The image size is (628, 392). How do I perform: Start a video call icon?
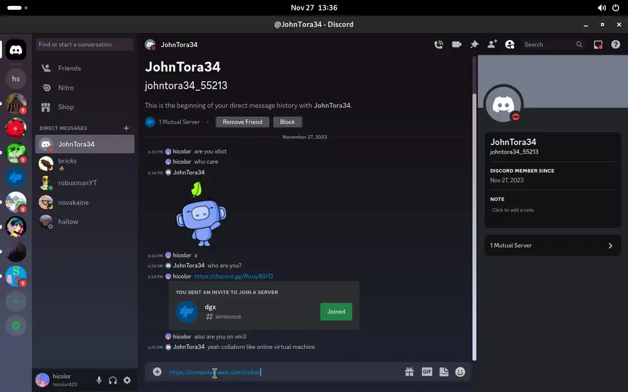457,45
